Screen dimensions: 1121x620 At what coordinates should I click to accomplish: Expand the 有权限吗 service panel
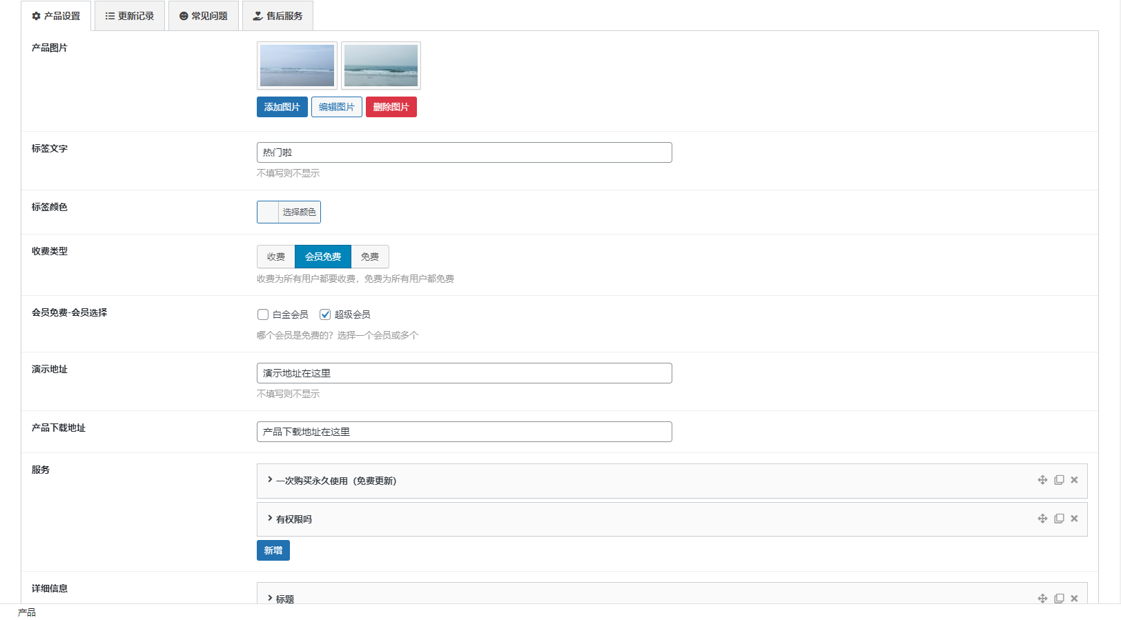coord(294,519)
